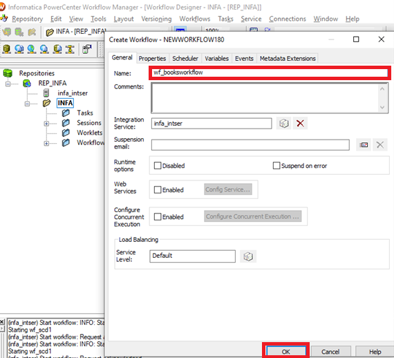Click the Comments scrollbar up arrow

(382, 89)
